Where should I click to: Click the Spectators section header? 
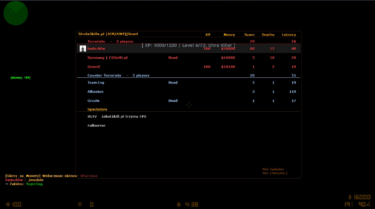[97, 109]
